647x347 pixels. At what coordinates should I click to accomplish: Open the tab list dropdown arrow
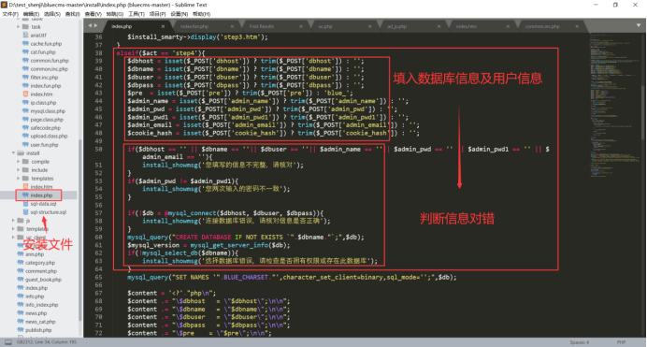(x=638, y=25)
